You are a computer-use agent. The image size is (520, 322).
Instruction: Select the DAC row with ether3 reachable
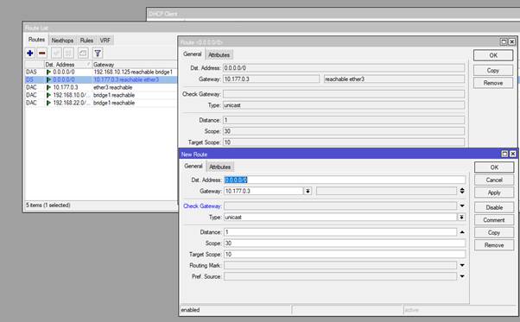click(x=101, y=87)
